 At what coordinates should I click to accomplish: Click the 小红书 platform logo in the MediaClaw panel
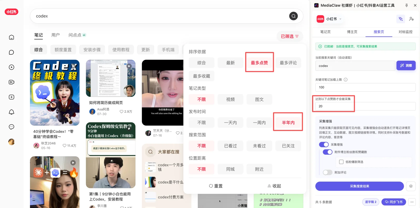click(x=320, y=19)
